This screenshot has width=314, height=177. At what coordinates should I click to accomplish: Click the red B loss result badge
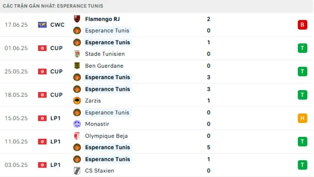[x=302, y=25]
